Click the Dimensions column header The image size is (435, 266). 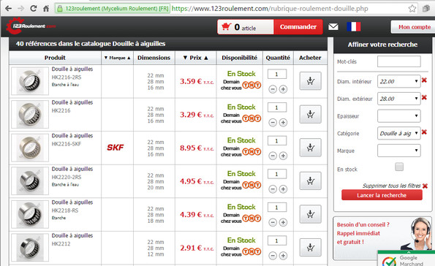coord(154,58)
